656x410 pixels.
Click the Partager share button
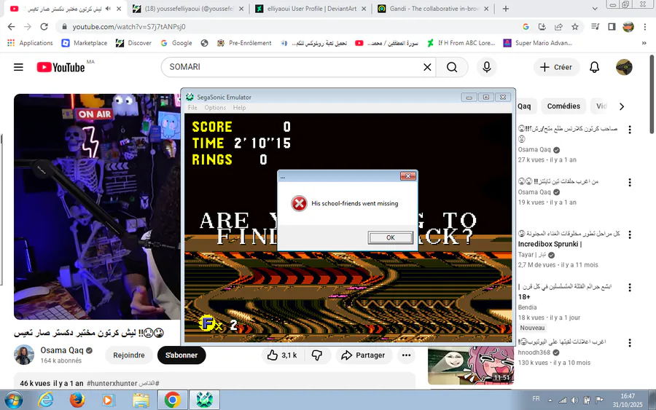364,355
